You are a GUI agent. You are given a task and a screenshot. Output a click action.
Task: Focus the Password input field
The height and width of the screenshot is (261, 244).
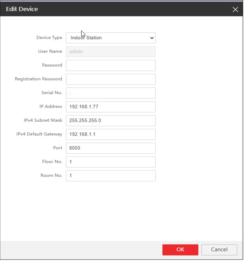tap(111, 65)
